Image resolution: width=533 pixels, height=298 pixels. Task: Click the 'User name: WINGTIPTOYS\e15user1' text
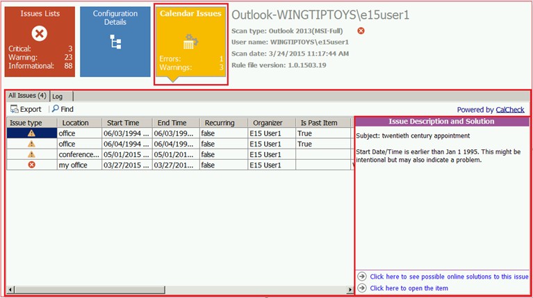pyautogui.click(x=290, y=42)
